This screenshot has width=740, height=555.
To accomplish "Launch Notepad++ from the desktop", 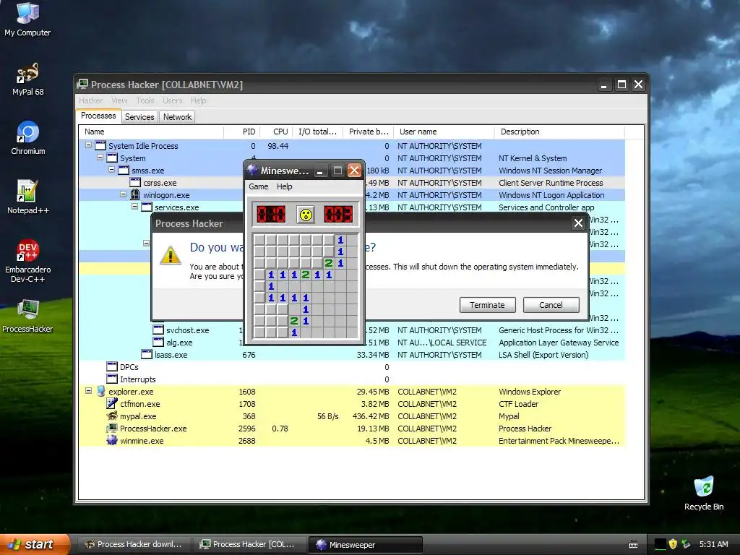I will point(27,197).
